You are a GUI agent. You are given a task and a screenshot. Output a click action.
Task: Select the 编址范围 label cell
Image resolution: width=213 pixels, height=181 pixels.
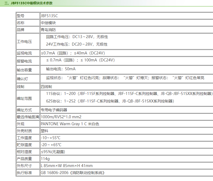click(x=28, y=98)
